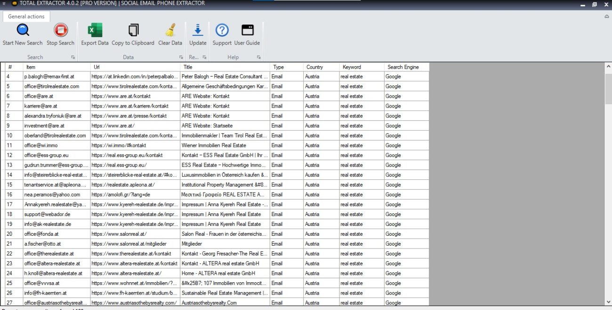Open the User Guide icon
The image size is (612, 310).
pos(247,31)
